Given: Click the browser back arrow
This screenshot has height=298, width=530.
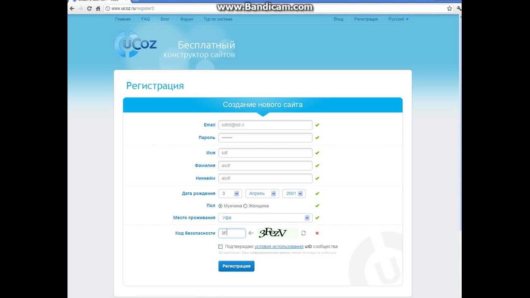Looking at the screenshot, I should (72, 8).
